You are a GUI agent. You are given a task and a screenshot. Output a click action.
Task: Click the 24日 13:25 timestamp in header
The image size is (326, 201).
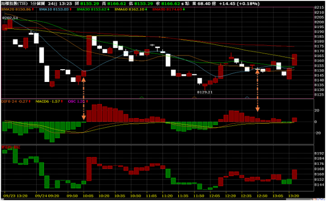click(x=60, y=4)
